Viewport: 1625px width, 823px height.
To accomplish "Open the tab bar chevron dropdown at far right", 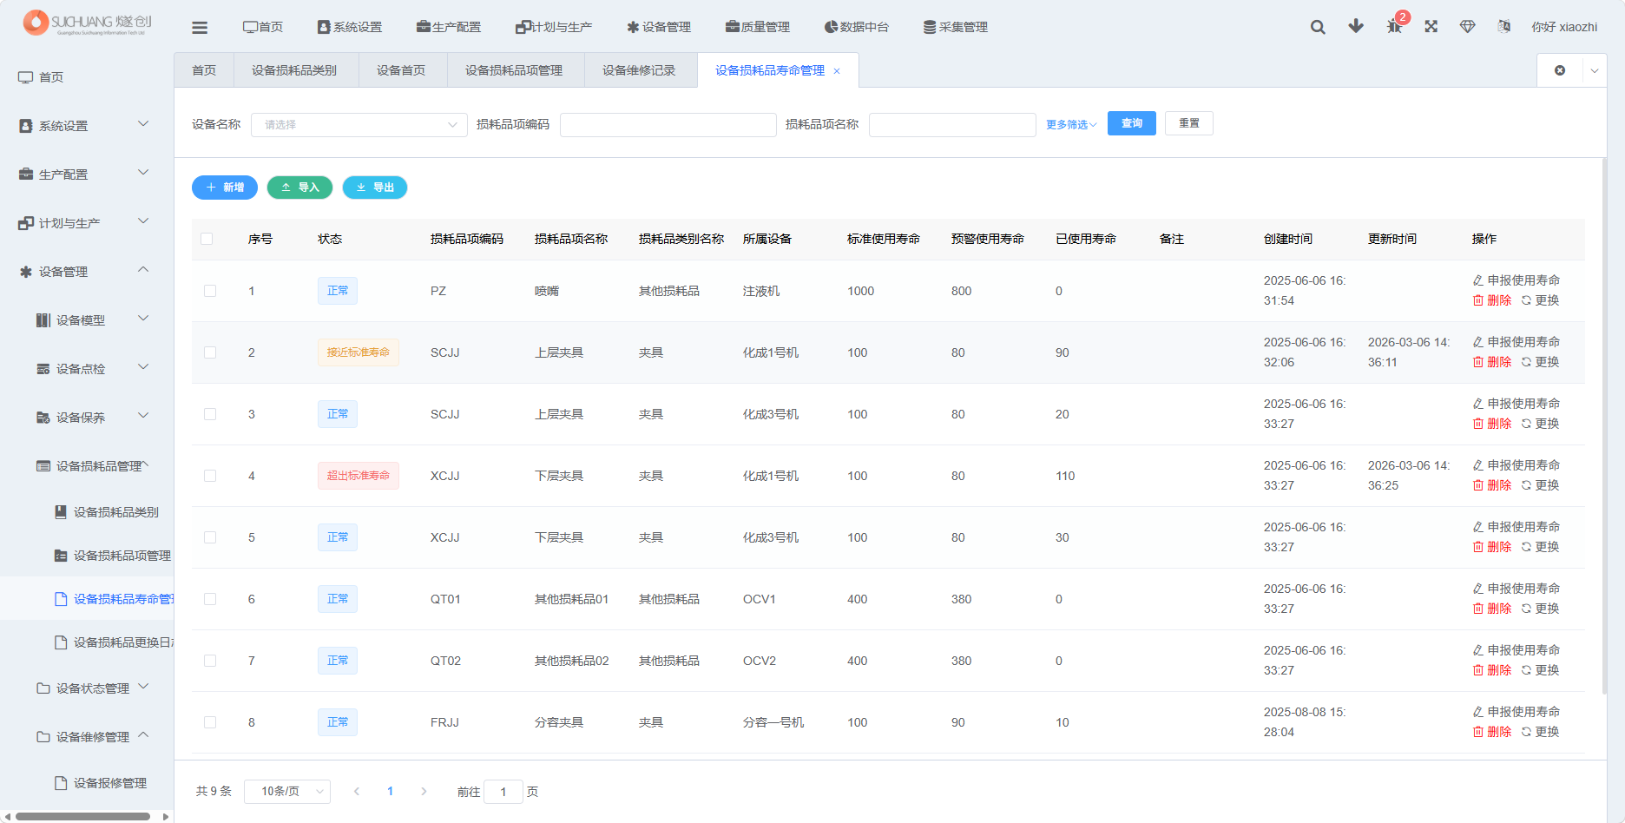I will [x=1595, y=71].
